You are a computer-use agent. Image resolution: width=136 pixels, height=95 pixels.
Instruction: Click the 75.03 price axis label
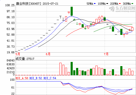(x=10, y=23)
